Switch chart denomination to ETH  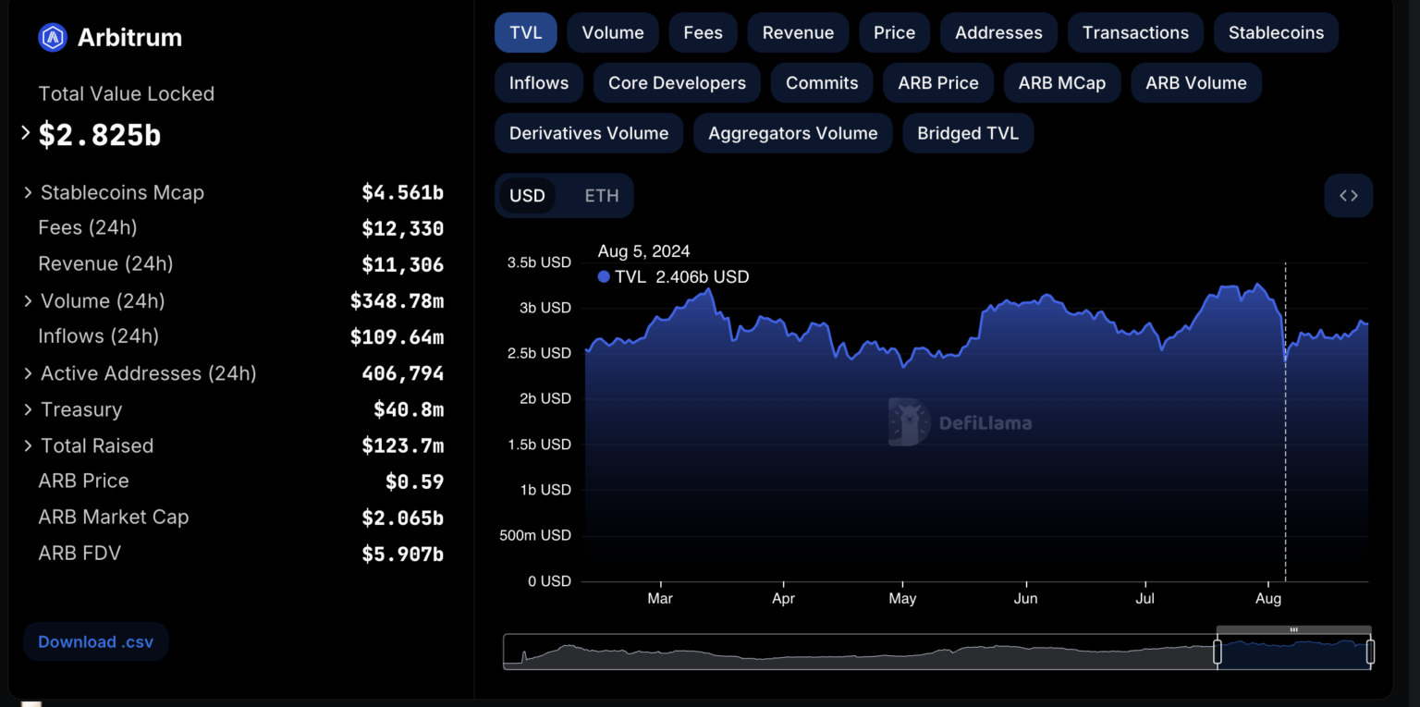(x=602, y=196)
